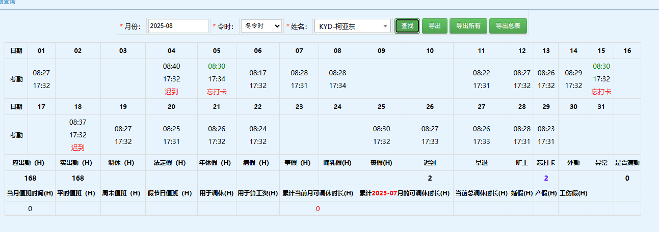Select the green 08:30 time on day 05
The image size is (659, 232).
point(217,66)
